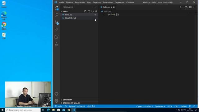Open the Выполнить menu
This screenshot has height=112, width=199.
[x=108, y=2]
